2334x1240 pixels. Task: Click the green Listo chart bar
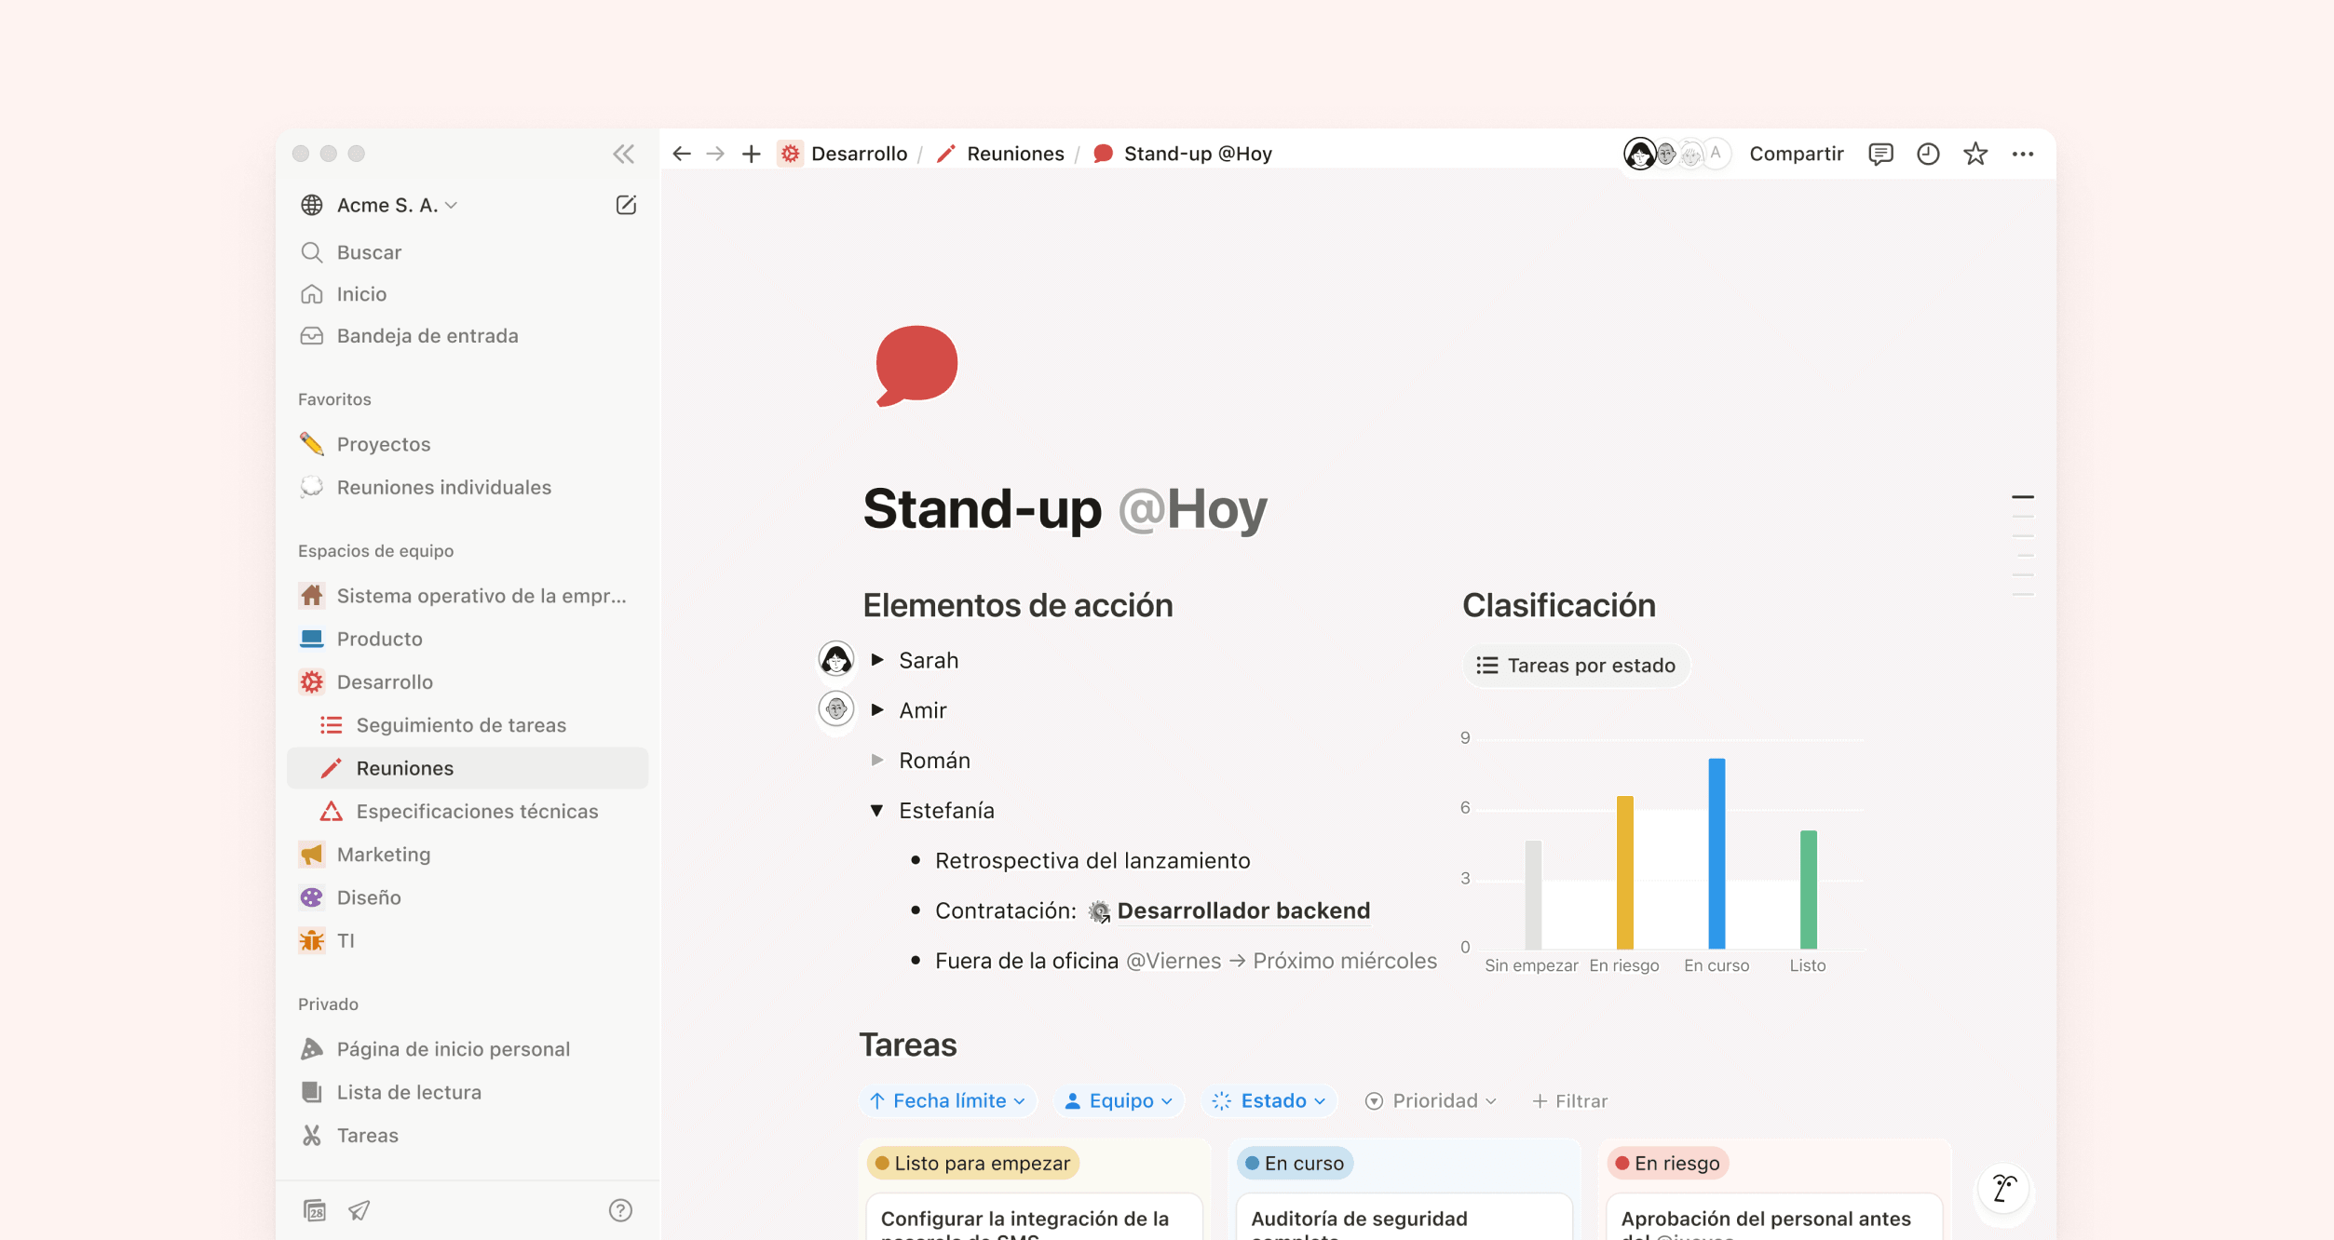point(1808,889)
